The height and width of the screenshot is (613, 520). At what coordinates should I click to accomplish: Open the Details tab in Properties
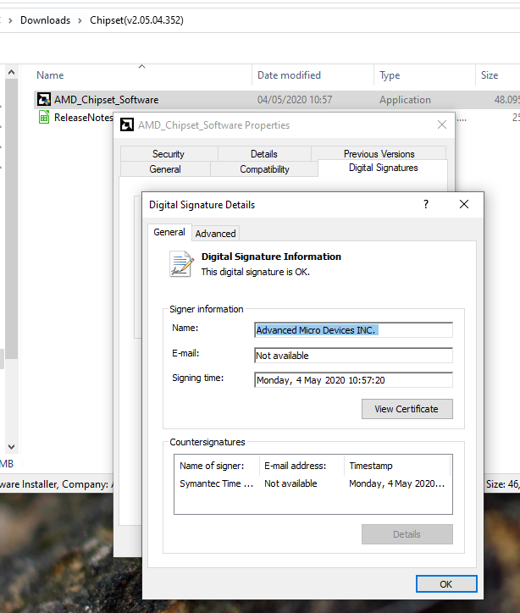coord(264,153)
